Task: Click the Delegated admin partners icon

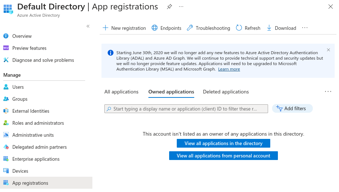Action: [6, 147]
